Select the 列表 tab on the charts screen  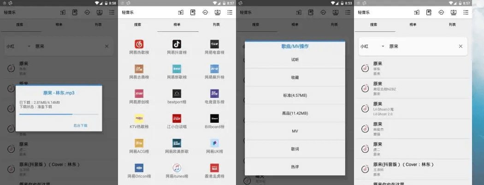click(216, 25)
